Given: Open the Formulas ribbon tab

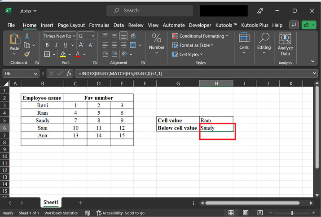Looking at the screenshot, I should [99, 25].
